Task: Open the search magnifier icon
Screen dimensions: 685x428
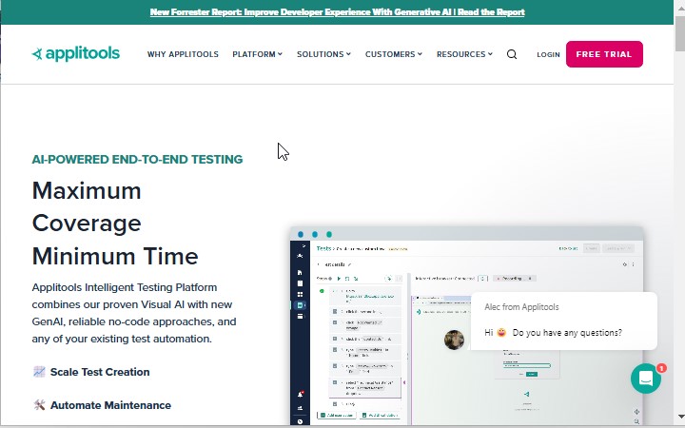Action: 512,54
